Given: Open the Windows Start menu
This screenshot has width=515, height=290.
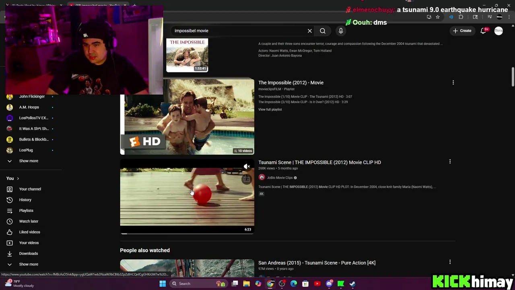Looking at the screenshot, I should click(x=163, y=284).
